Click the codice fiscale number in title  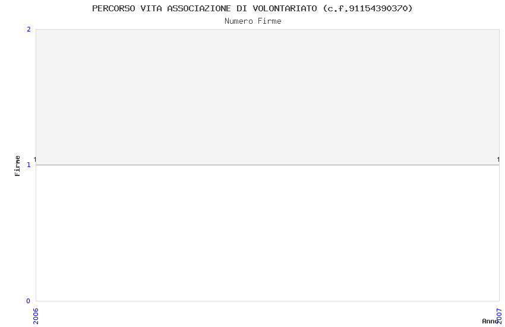(x=368, y=9)
